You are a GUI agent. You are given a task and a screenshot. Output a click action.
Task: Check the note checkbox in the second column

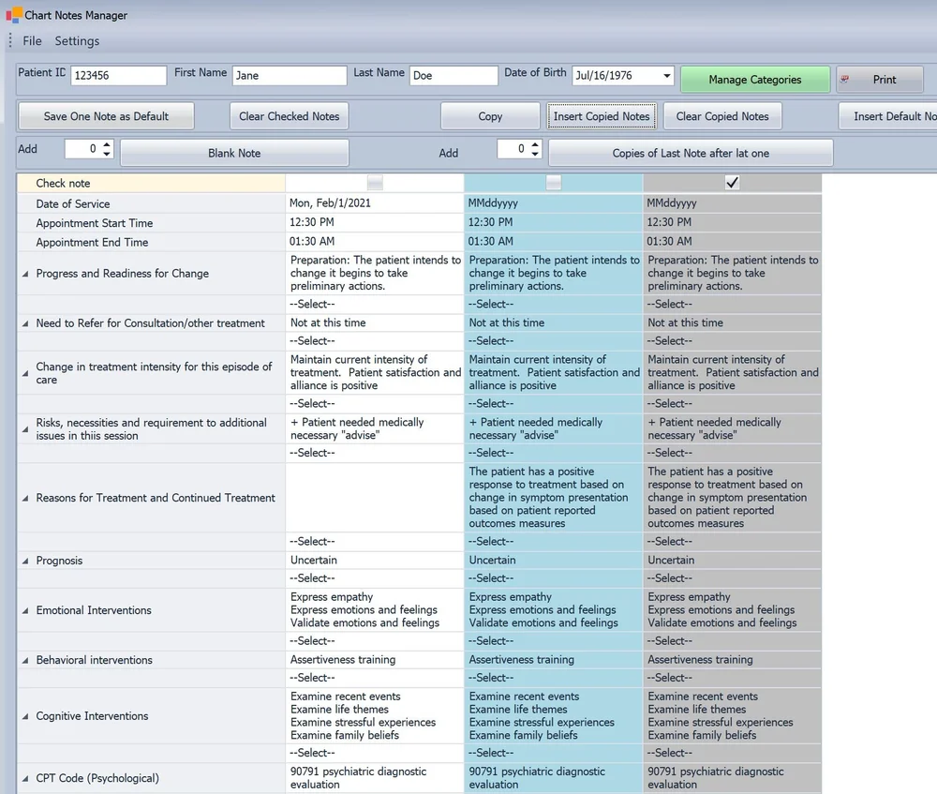(x=375, y=183)
